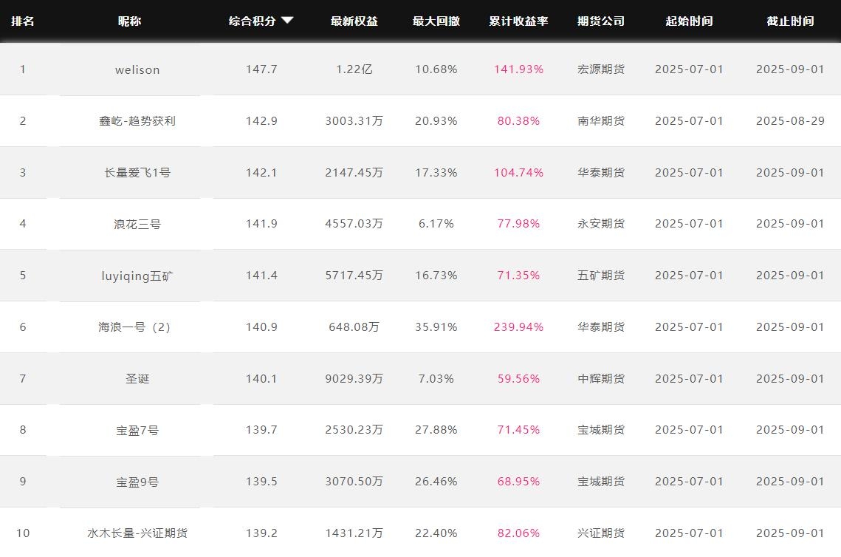Viewport: 841px width, 557px height.
Task: Select the 浪花三号 nickname
Action: click(x=137, y=224)
